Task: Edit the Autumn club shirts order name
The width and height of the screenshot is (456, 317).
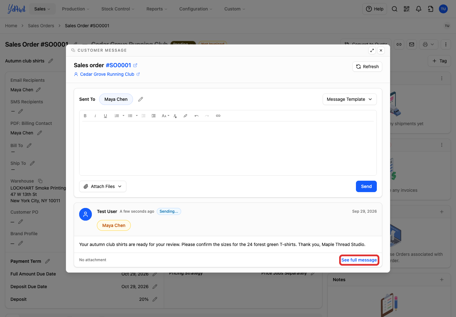Action: click(51, 61)
